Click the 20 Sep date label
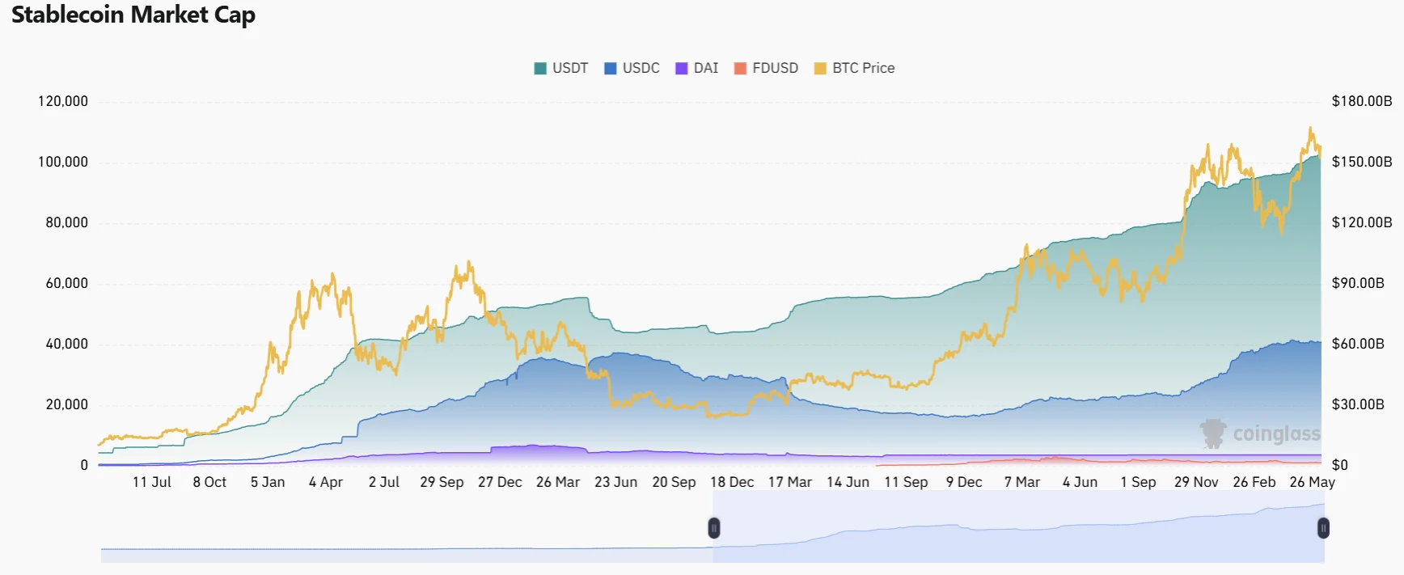 pyautogui.click(x=674, y=482)
